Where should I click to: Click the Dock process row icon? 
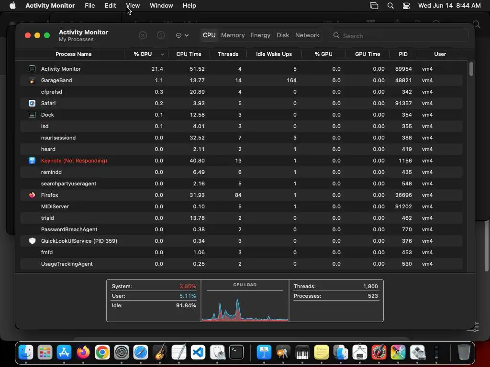tap(32, 115)
